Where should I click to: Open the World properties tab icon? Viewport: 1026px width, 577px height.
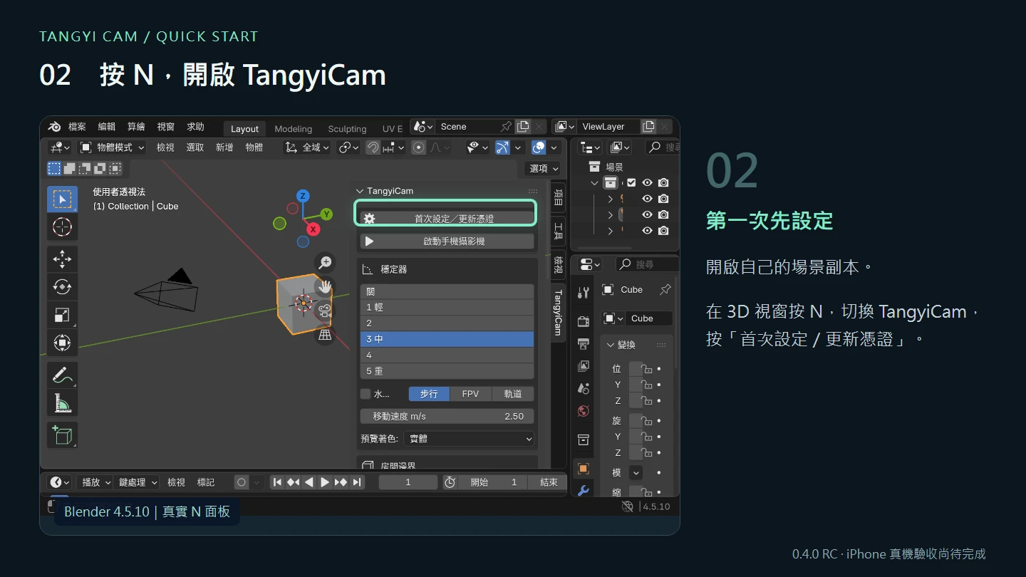pyautogui.click(x=584, y=411)
